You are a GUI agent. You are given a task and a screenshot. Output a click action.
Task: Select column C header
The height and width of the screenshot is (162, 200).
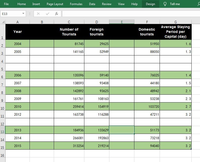(x=69, y=22)
